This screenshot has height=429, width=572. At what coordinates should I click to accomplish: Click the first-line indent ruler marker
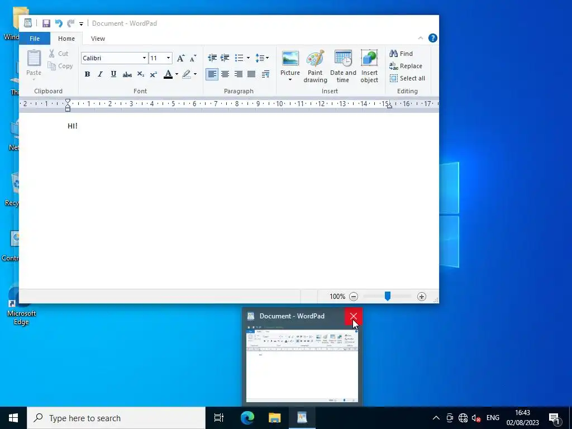[x=68, y=102]
